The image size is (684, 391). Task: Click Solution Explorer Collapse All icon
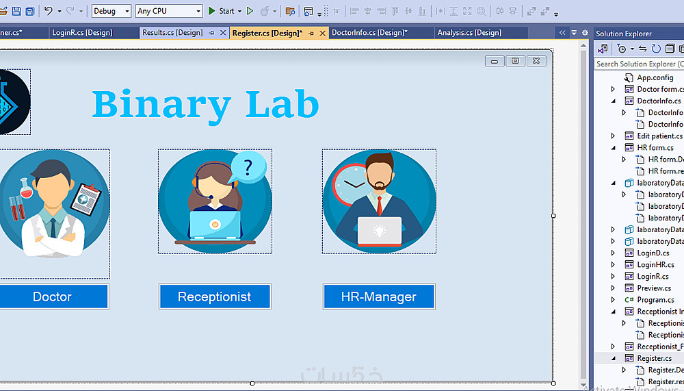(670, 49)
